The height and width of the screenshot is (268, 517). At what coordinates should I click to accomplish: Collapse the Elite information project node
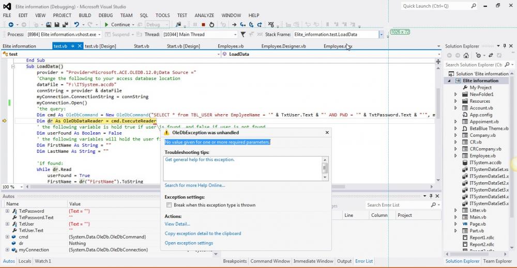coord(449,81)
